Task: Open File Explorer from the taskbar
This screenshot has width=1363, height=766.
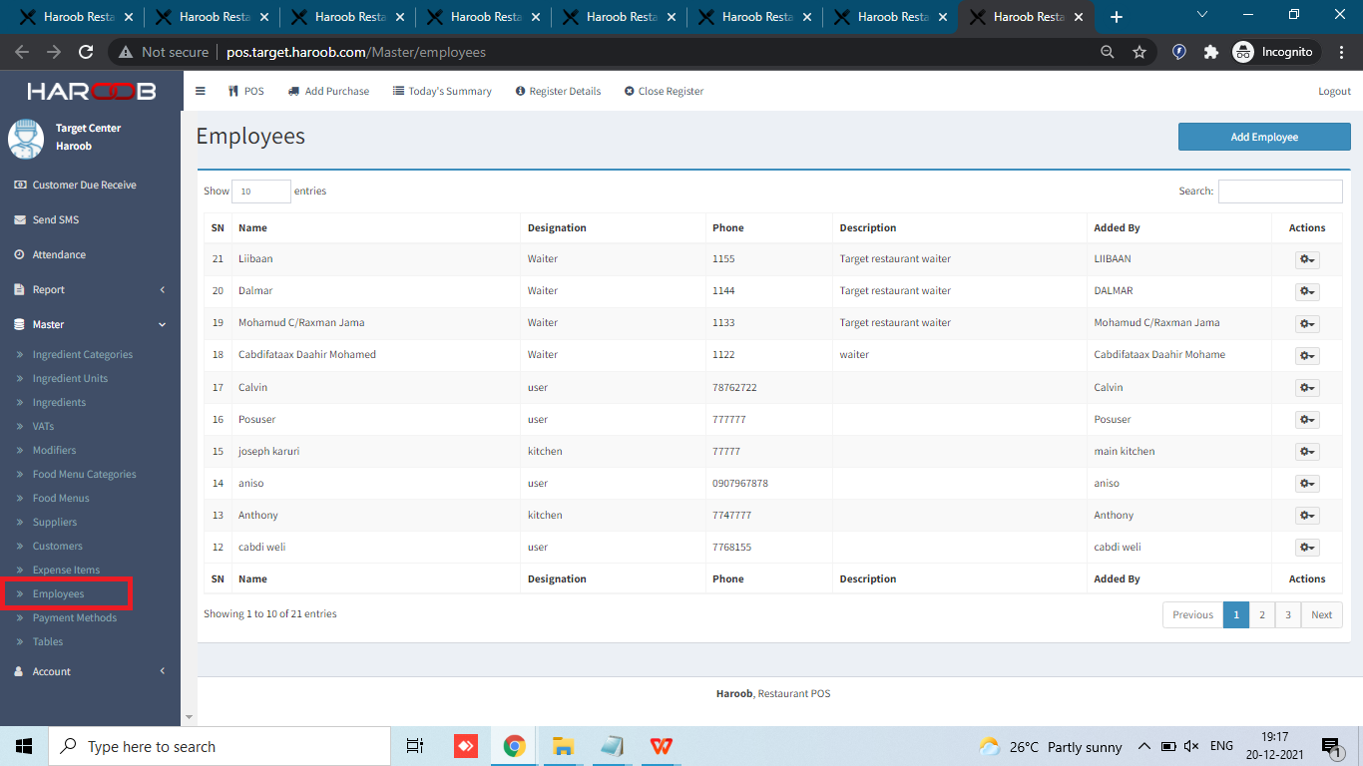Action: (x=563, y=746)
